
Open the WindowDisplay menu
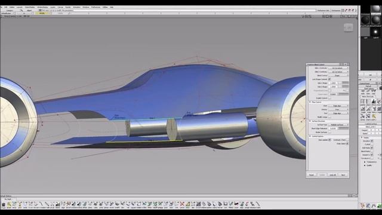pyautogui.click(x=42, y=7)
